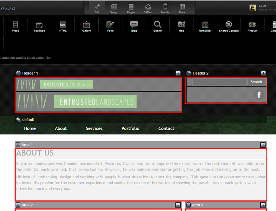Click the Shared Content icon
The width and height of the screenshot is (276, 211).
(x=229, y=26)
